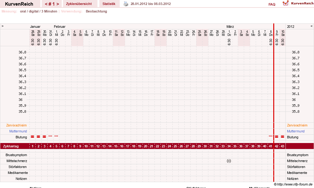Viewport: 314px width, 188px height.
Task: Click the Januar month label
Action: coord(35,27)
